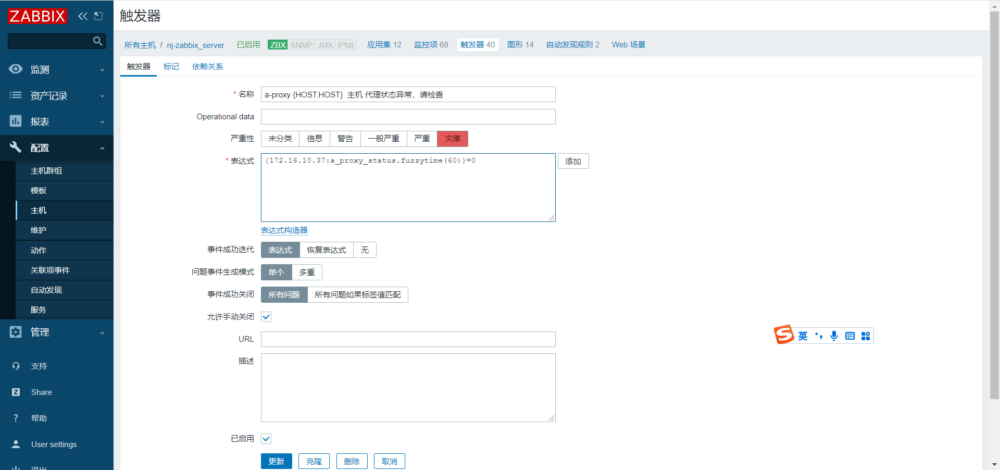Select 所有问题如果标签值匹配 option

pyautogui.click(x=358, y=295)
